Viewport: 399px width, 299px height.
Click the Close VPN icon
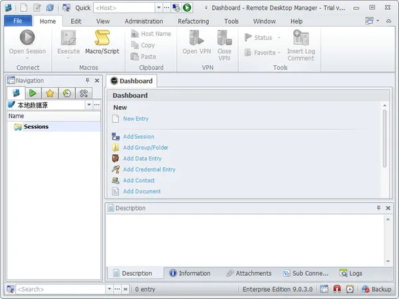(224, 38)
